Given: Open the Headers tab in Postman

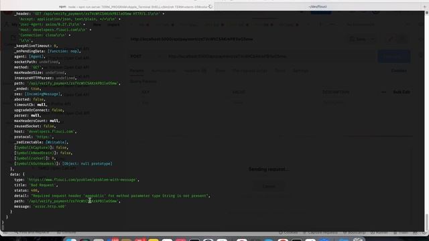Looking at the screenshot, I should [x=195, y=71].
